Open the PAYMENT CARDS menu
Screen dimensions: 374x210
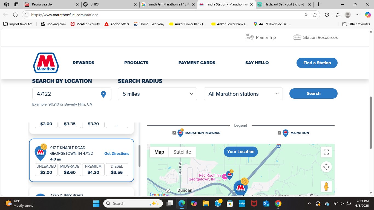click(197, 63)
